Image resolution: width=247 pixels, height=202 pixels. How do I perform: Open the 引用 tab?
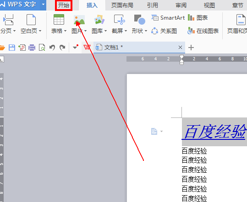153,5
